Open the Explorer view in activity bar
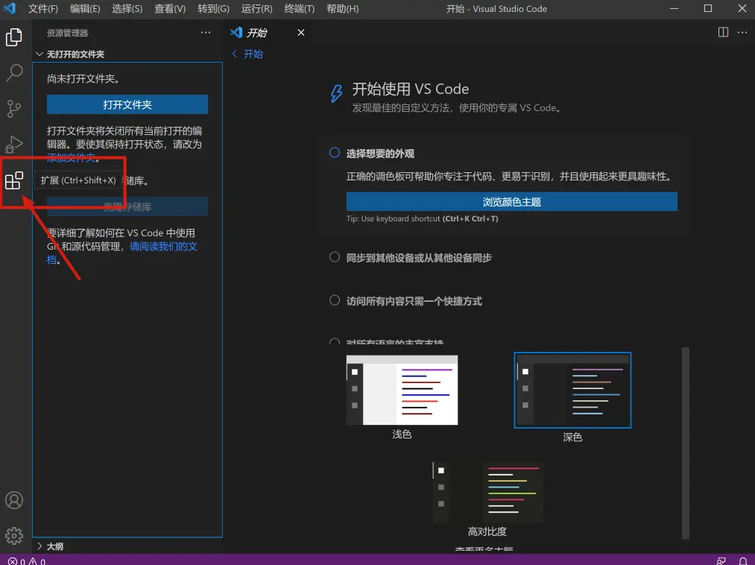 coord(14,37)
